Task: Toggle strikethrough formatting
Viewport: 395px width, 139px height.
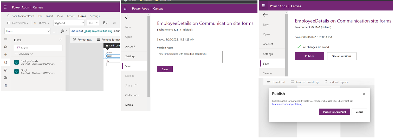Action: click(x=114, y=23)
